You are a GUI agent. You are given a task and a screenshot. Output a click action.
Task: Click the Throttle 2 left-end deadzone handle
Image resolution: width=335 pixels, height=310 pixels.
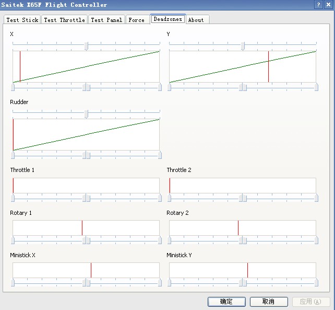click(x=169, y=198)
